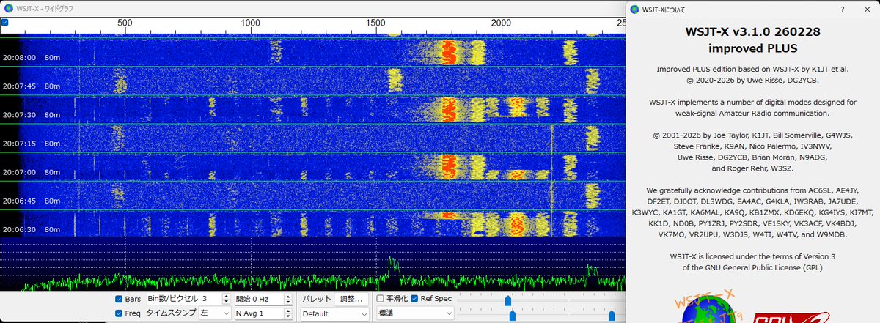Image resolution: width=880 pixels, height=323 pixels.
Task: Click the 調整... palette adjust button
Action: [352, 299]
